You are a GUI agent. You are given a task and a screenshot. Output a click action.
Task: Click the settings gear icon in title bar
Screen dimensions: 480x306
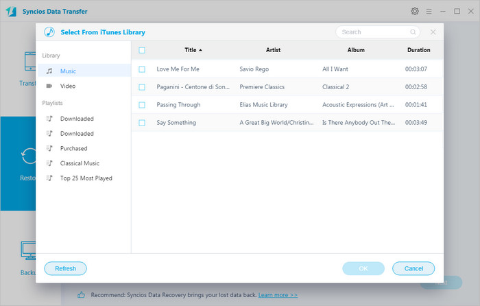coord(415,12)
